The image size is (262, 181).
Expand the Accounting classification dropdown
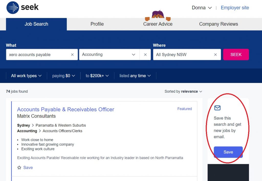click(133, 55)
